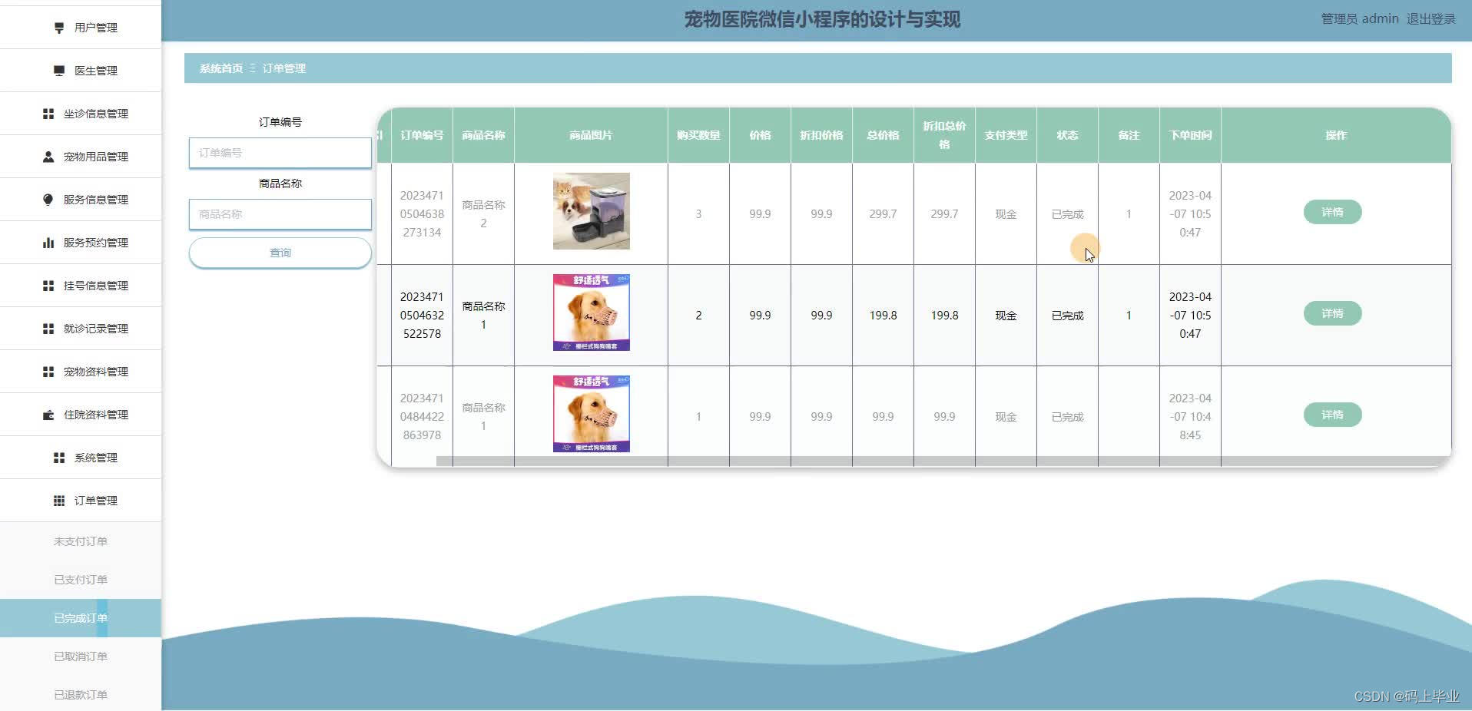
Task: Open the 已取消订单 submenu item
Action: (x=80, y=656)
